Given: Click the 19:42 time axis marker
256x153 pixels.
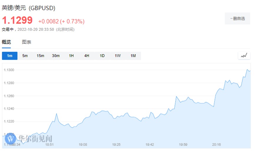Looking at the screenshot, I should (x=150, y=145).
